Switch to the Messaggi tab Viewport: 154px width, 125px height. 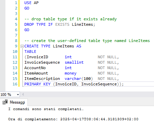[x=14, y=102]
